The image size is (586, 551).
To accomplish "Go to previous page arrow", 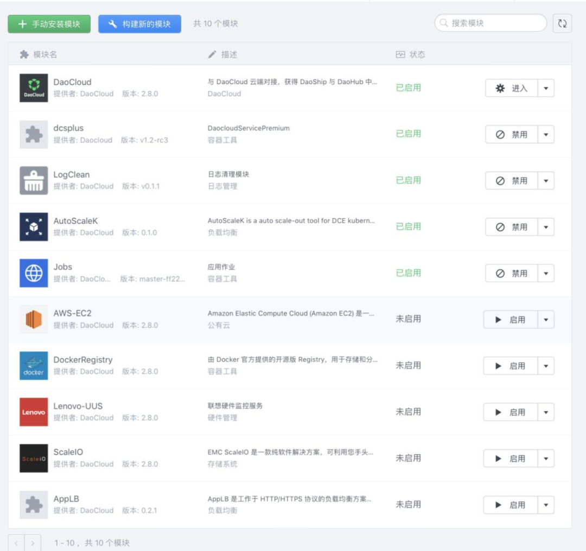I will tap(16, 543).
